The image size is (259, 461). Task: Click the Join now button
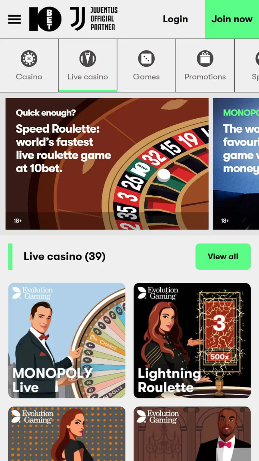tap(232, 19)
